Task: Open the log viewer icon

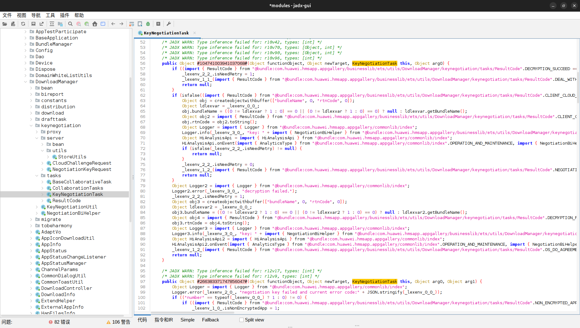Action: pos(158,24)
